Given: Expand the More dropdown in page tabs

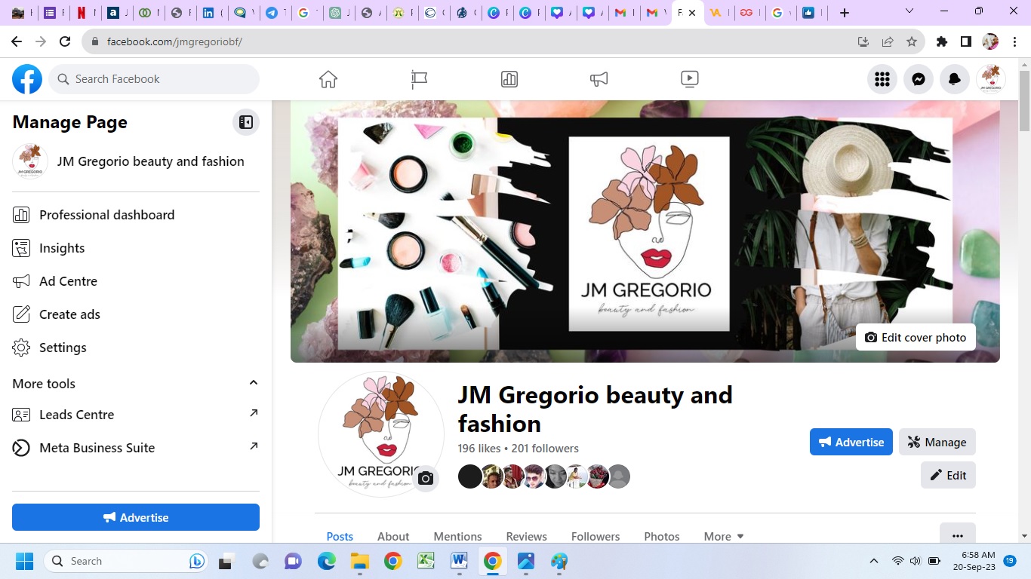Looking at the screenshot, I should tap(724, 536).
